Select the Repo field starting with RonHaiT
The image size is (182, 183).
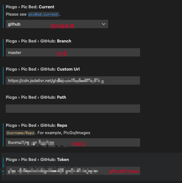coord(73,142)
